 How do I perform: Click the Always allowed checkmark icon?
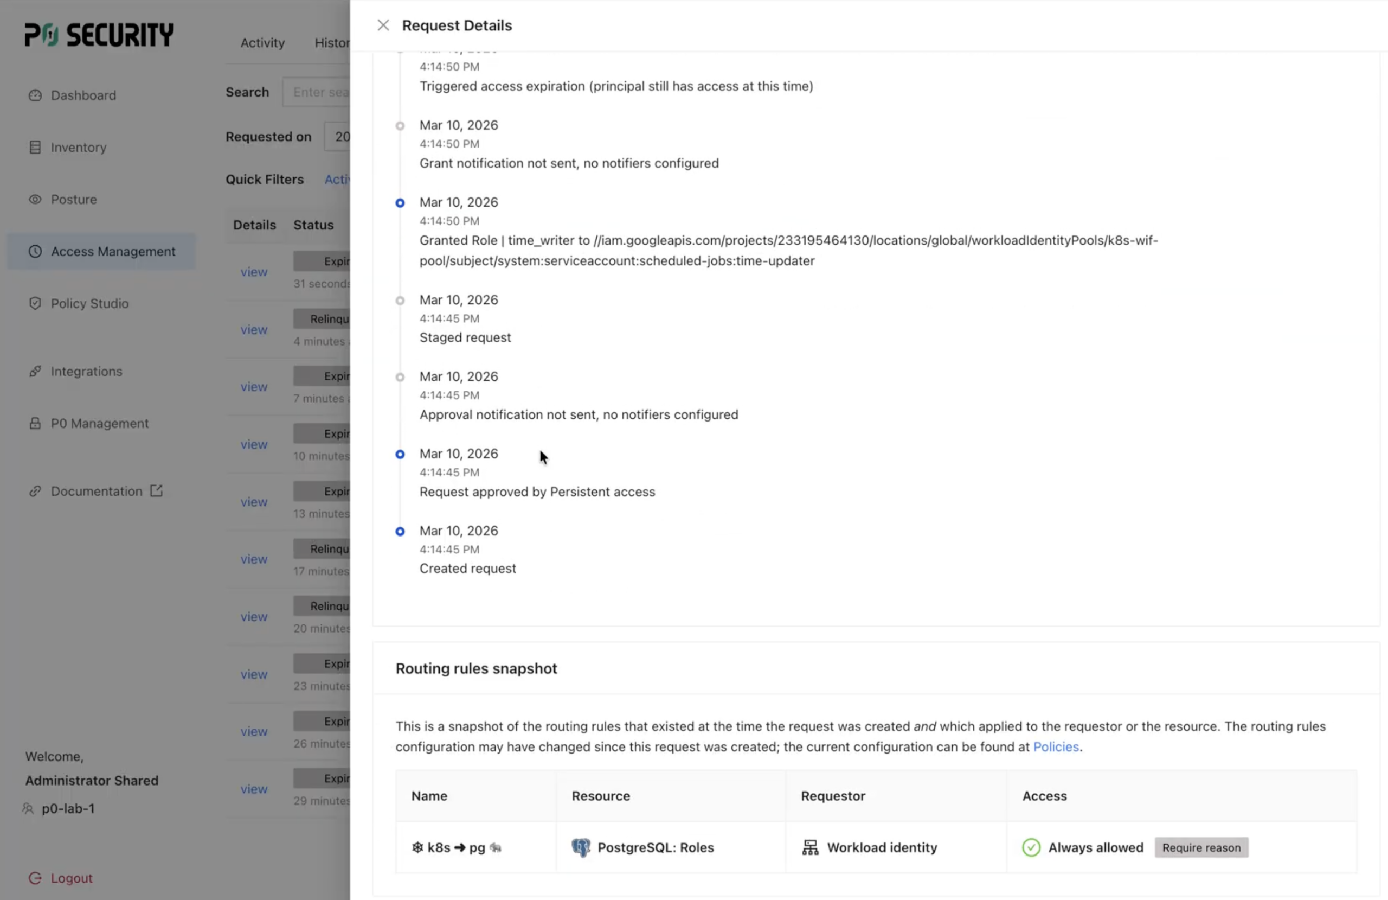click(x=1031, y=847)
